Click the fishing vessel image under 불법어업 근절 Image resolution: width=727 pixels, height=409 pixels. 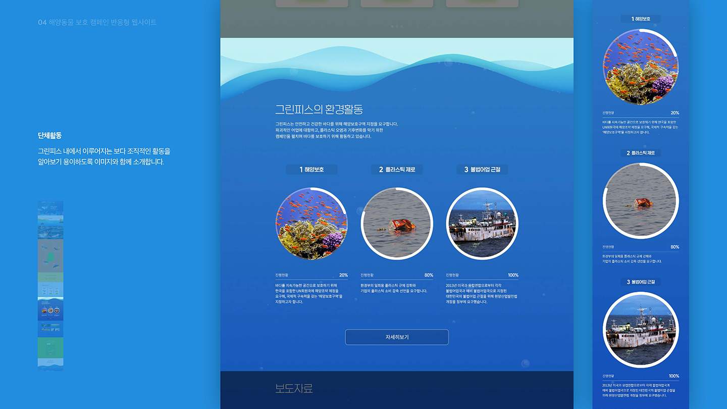coord(482,224)
